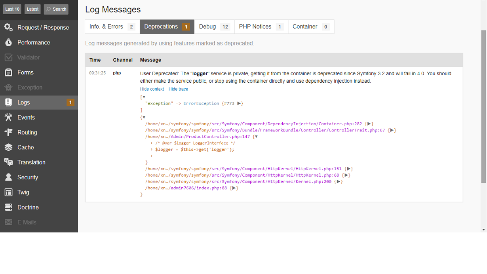The width and height of the screenshot is (487, 274).
Task: Open the Translation icon in the sidebar
Action: (x=8, y=162)
